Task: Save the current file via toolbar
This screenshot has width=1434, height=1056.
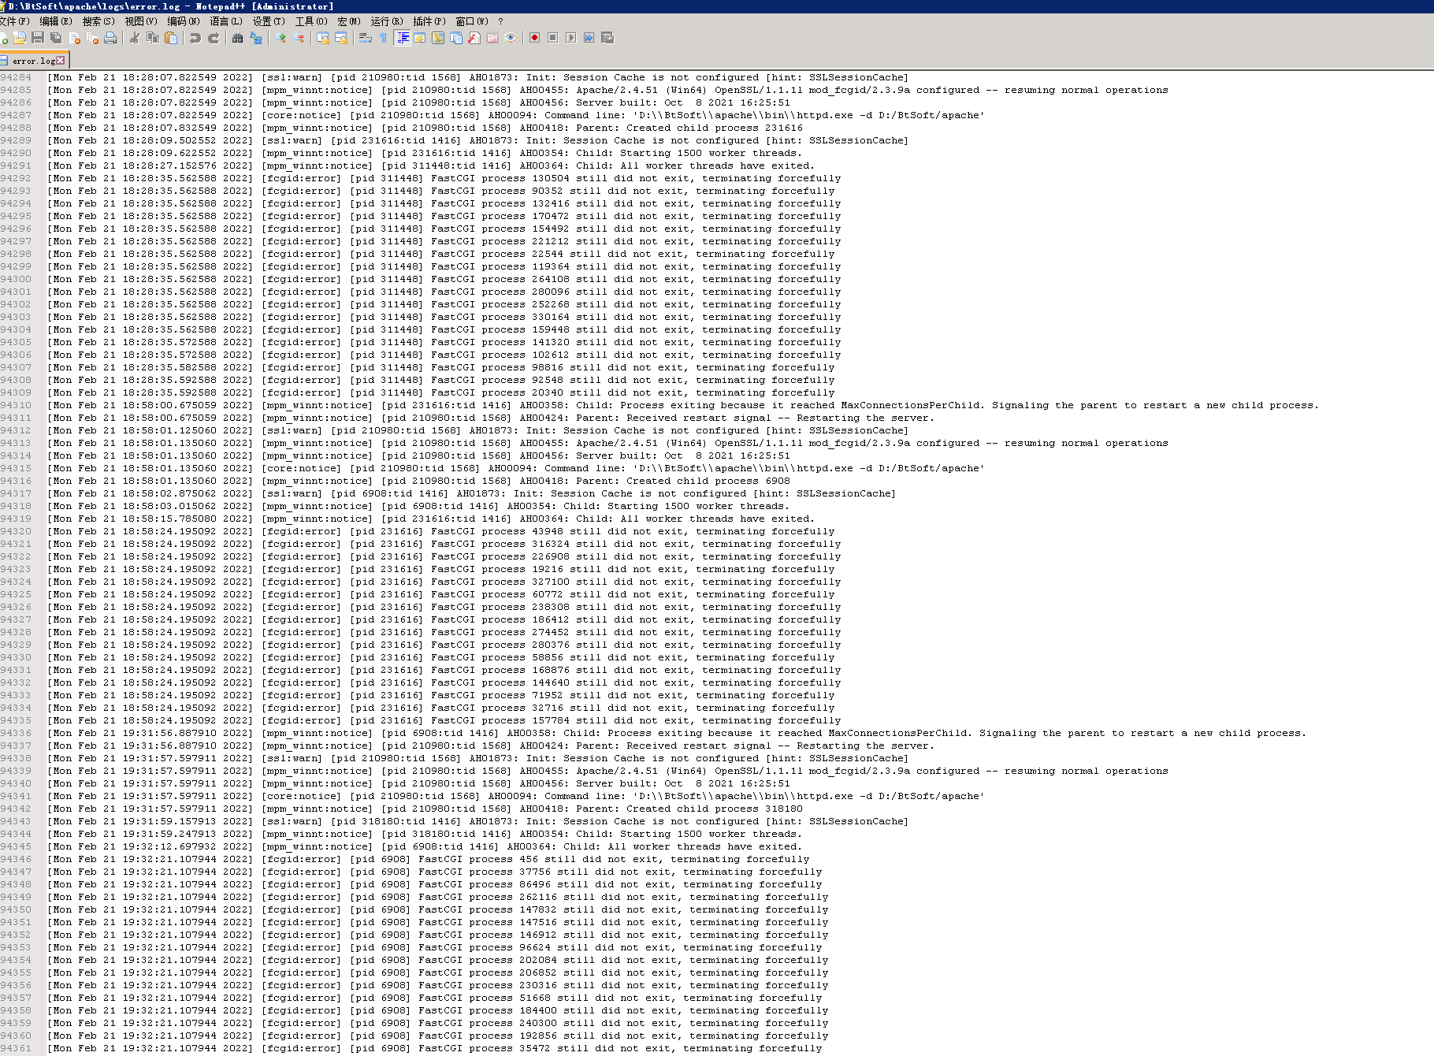Action: coord(38,38)
